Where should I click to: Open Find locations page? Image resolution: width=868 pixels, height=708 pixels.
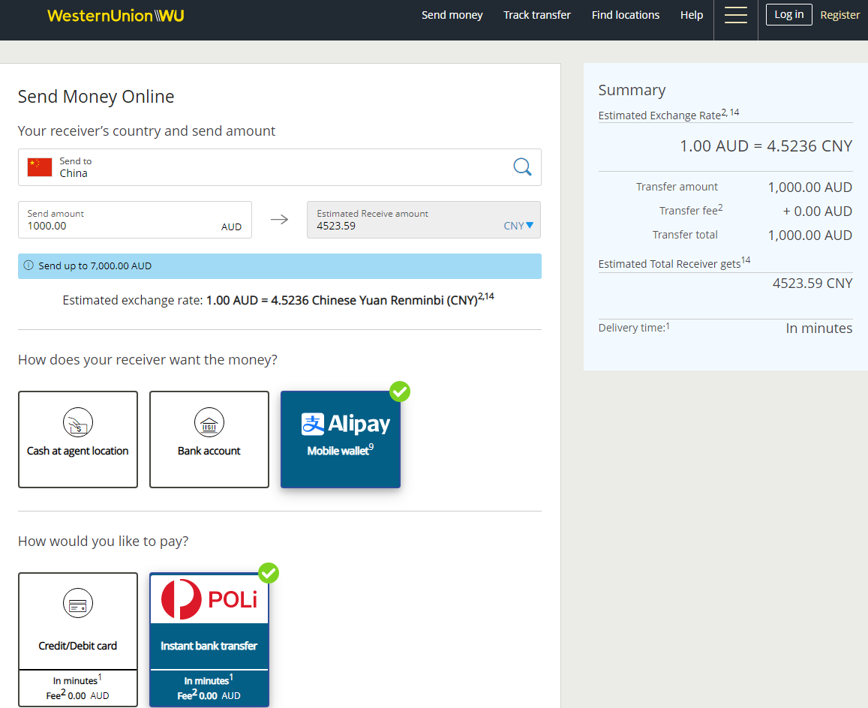(626, 15)
